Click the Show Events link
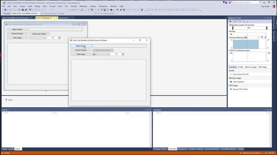The image size is (277, 155). tap(241, 74)
